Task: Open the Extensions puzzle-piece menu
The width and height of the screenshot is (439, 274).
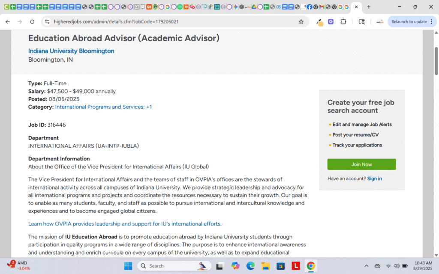Action: pos(343,21)
